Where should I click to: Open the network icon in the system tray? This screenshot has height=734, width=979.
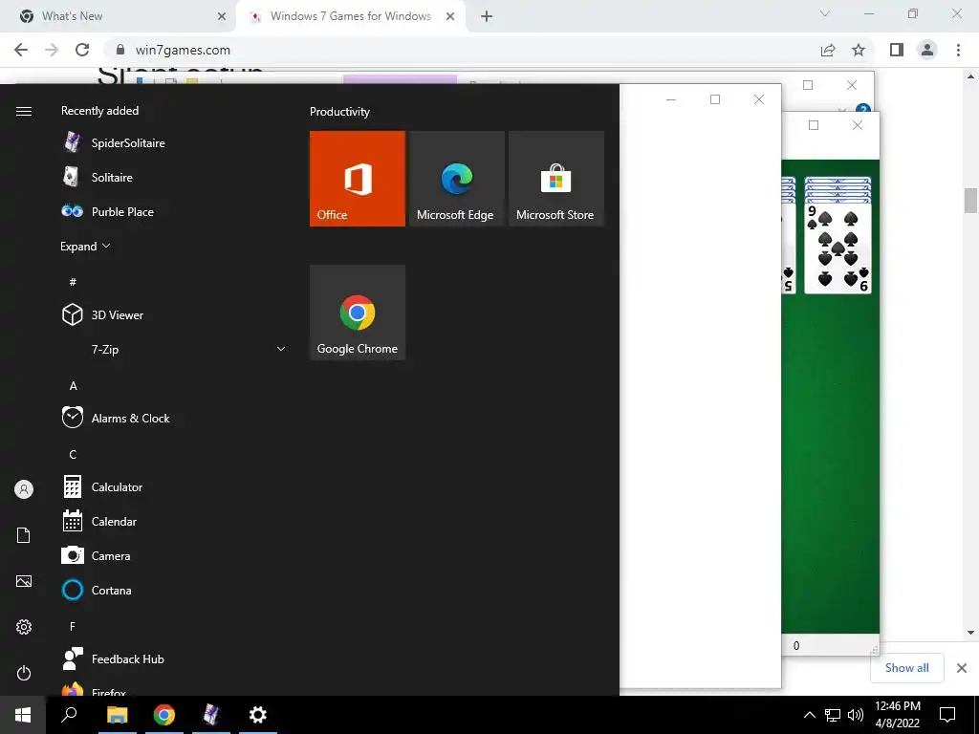(833, 715)
